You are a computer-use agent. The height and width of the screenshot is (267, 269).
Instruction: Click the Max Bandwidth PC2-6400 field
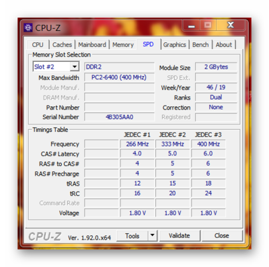tap(119, 77)
